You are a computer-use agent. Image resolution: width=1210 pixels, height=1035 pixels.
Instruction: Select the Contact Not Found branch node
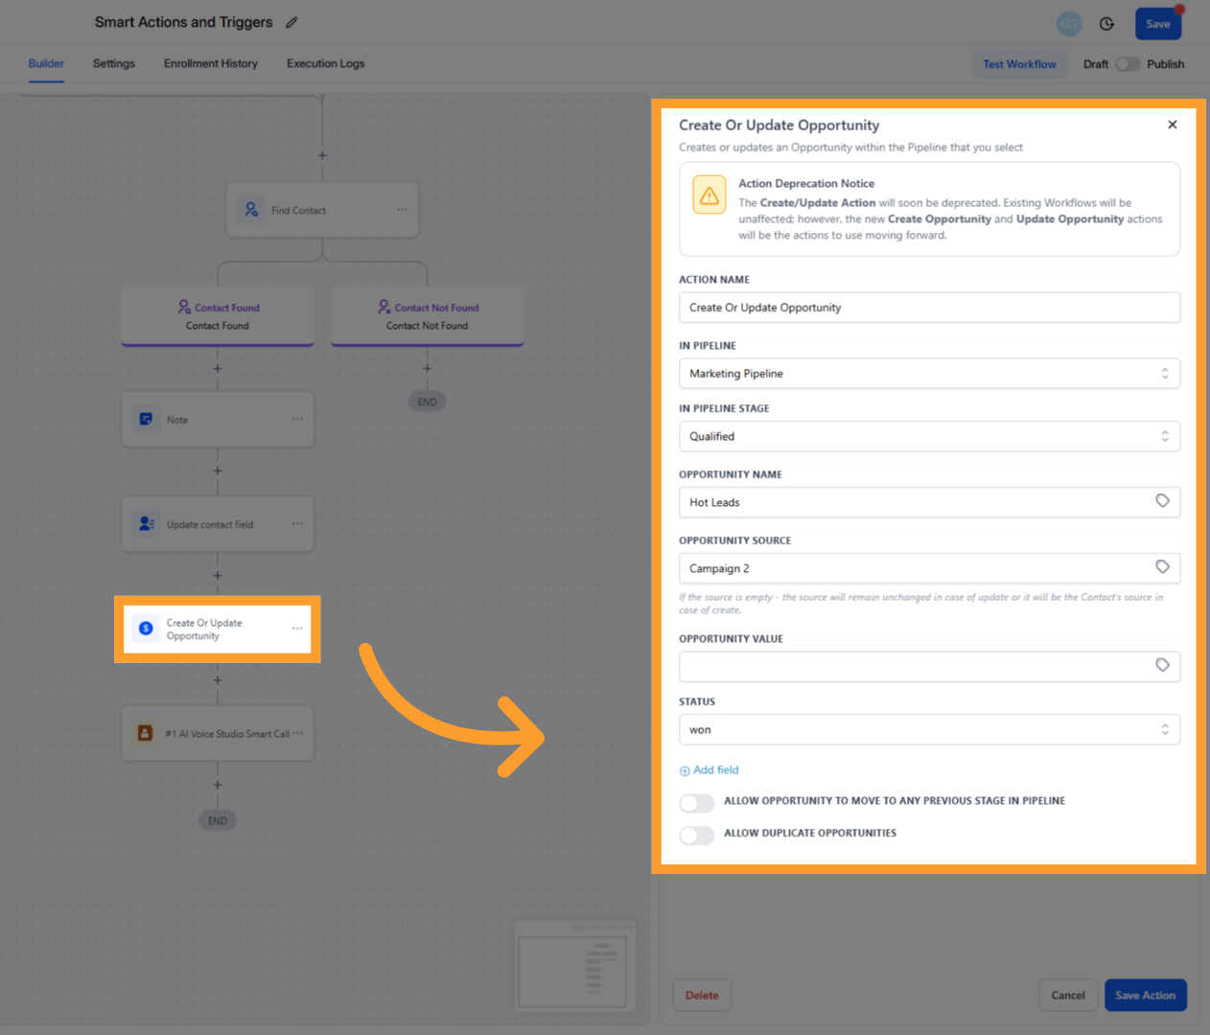pos(427,315)
